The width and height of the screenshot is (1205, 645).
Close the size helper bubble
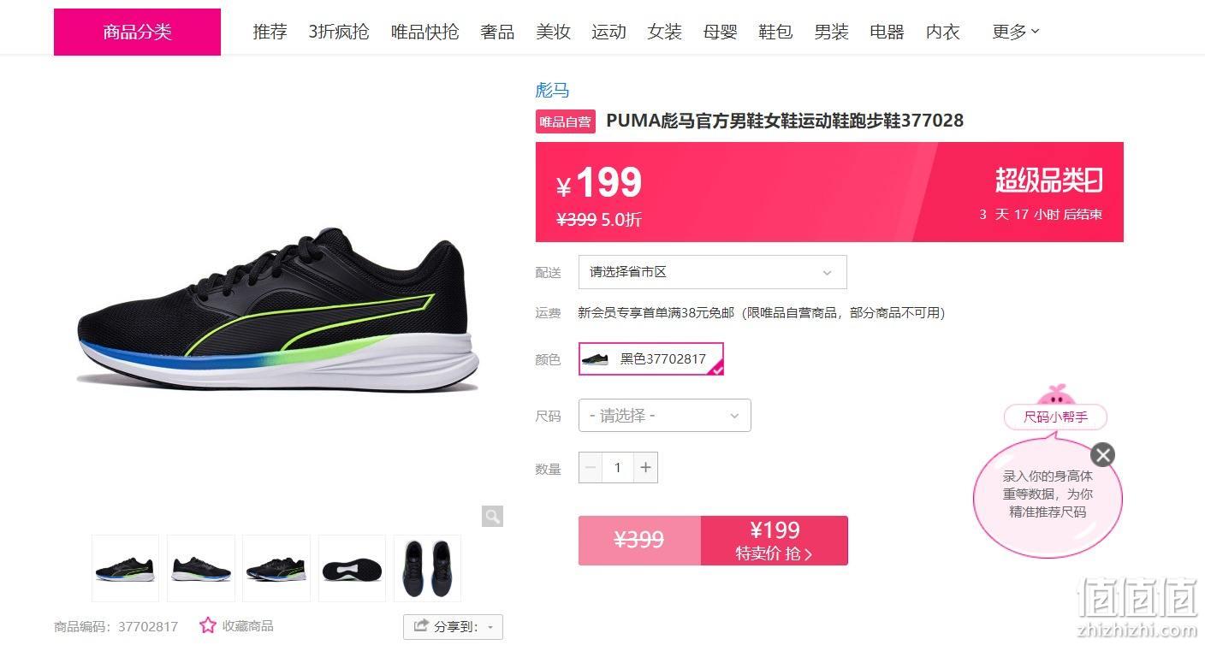pyautogui.click(x=1103, y=454)
